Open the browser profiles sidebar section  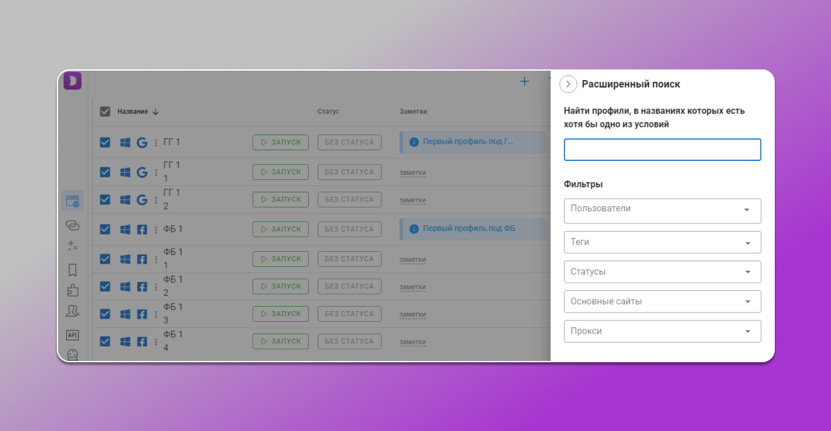pos(73,201)
